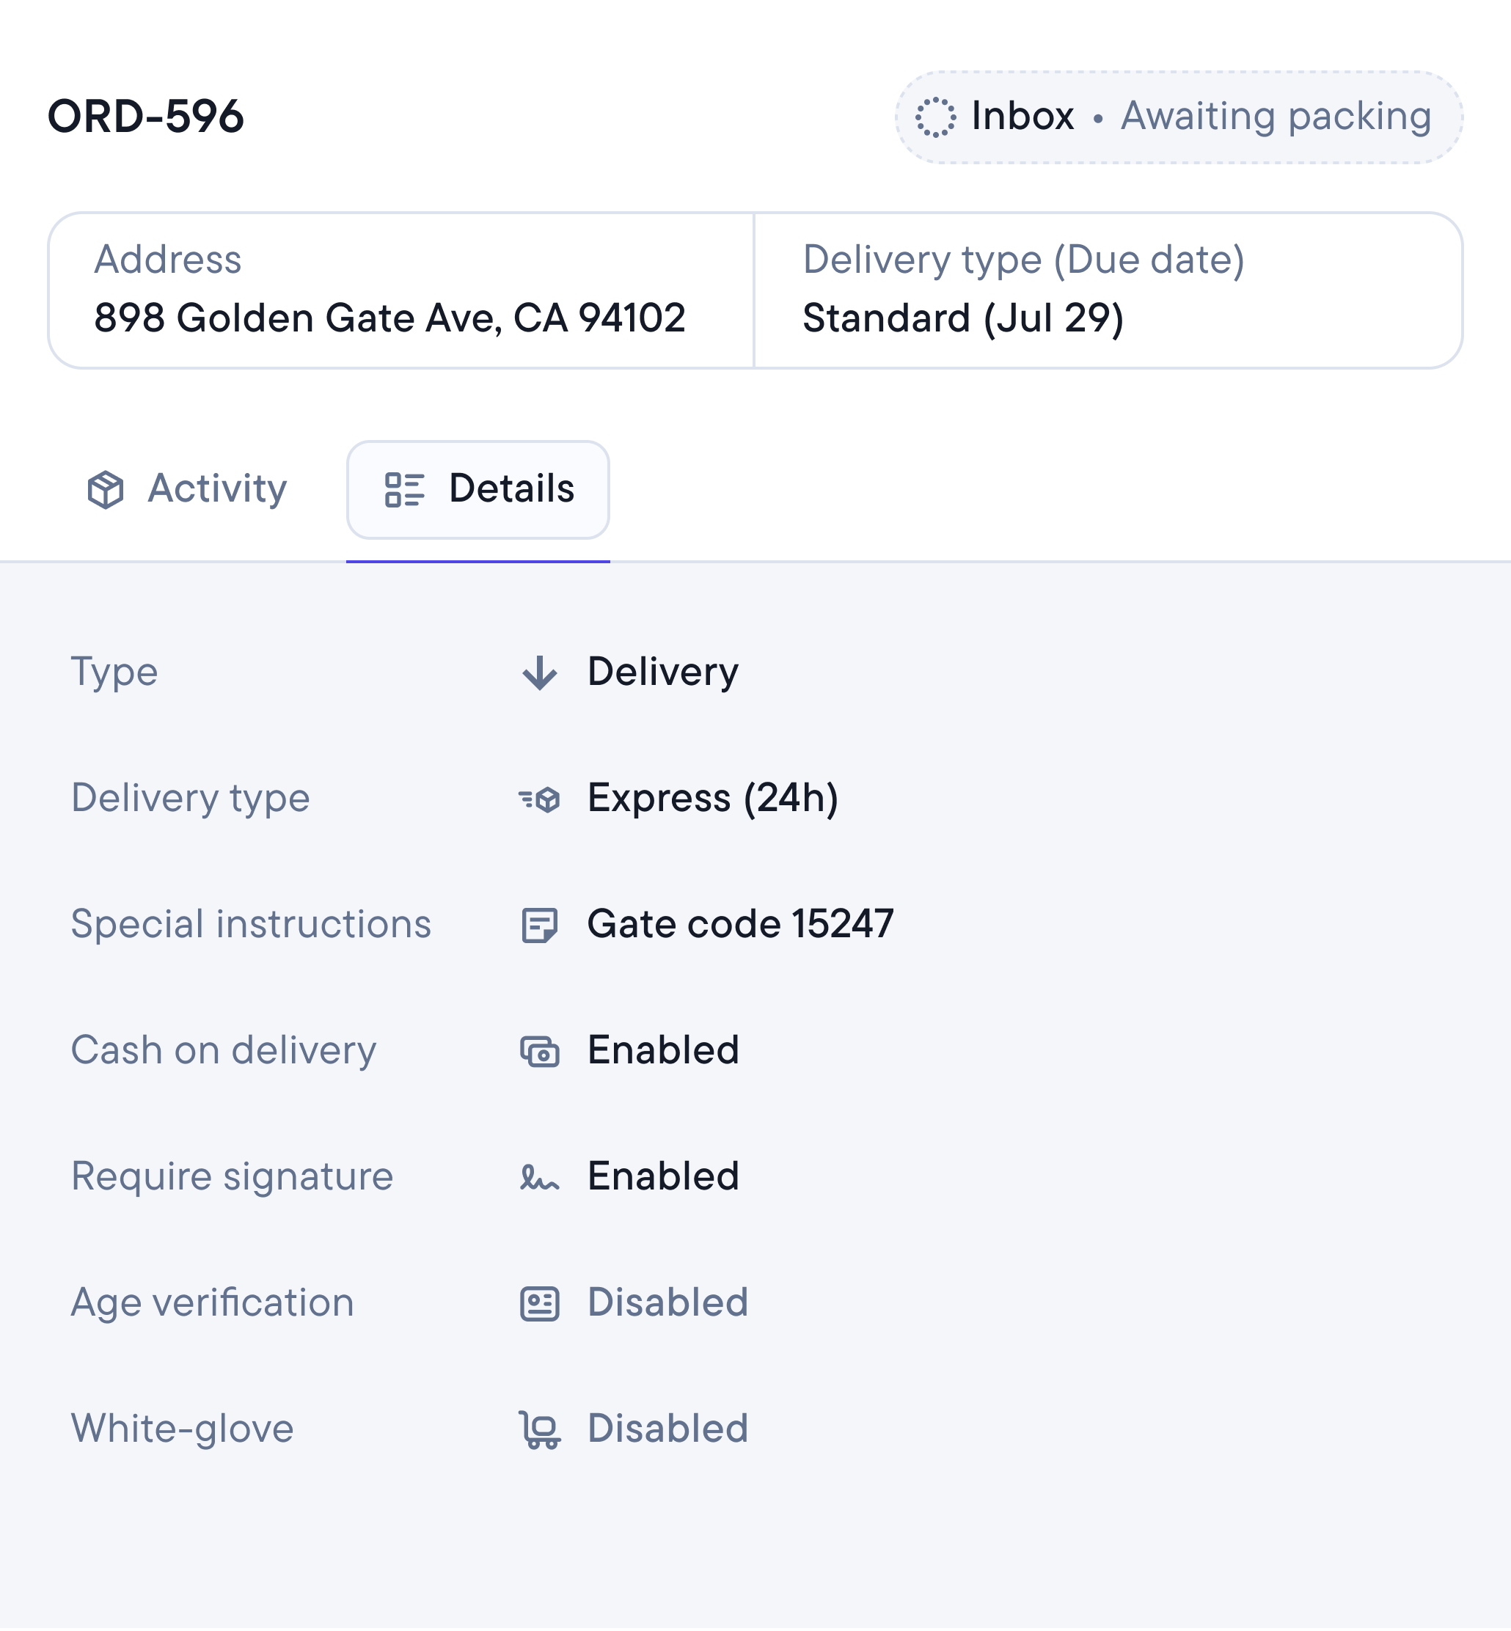Expand the Standard (Jul 29) delivery option
Screen dimensions: 1511x1631
963,318
